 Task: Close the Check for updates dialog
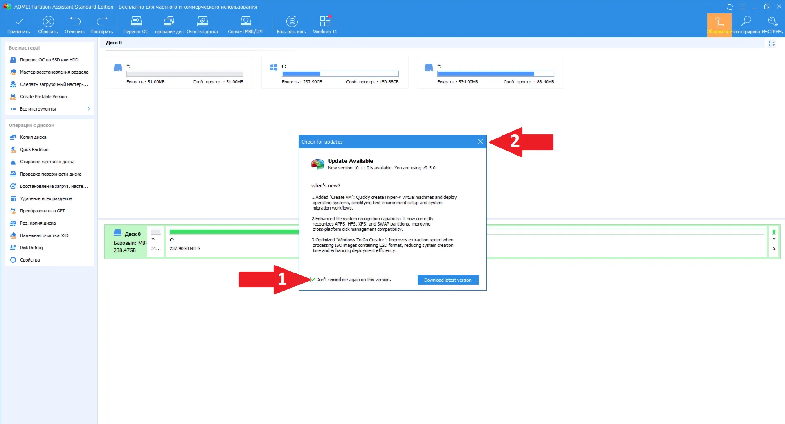480,142
